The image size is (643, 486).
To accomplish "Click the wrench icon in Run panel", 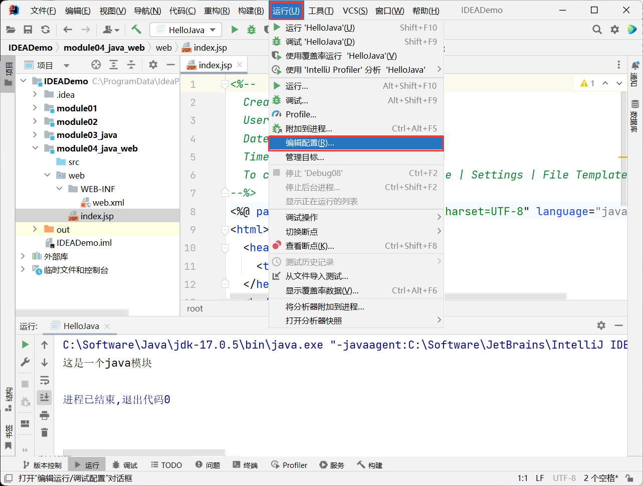I will pyautogui.click(x=25, y=362).
